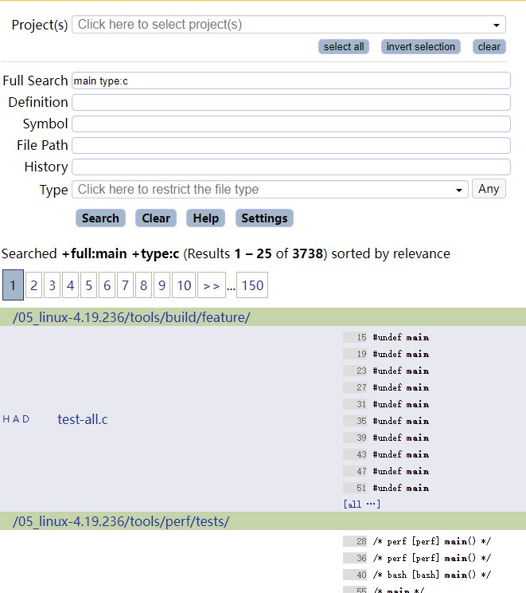Focus the History input field
The image size is (526, 593).
pyautogui.click(x=291, y=167)
